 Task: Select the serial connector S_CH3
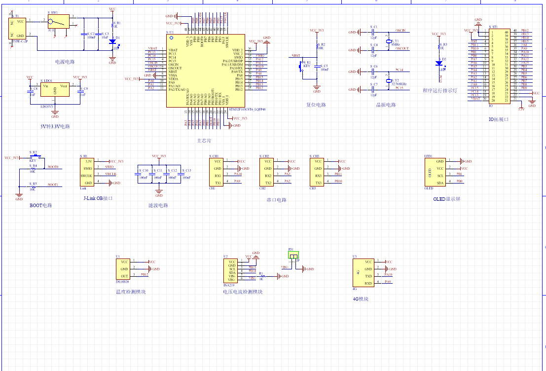point(317,172)
